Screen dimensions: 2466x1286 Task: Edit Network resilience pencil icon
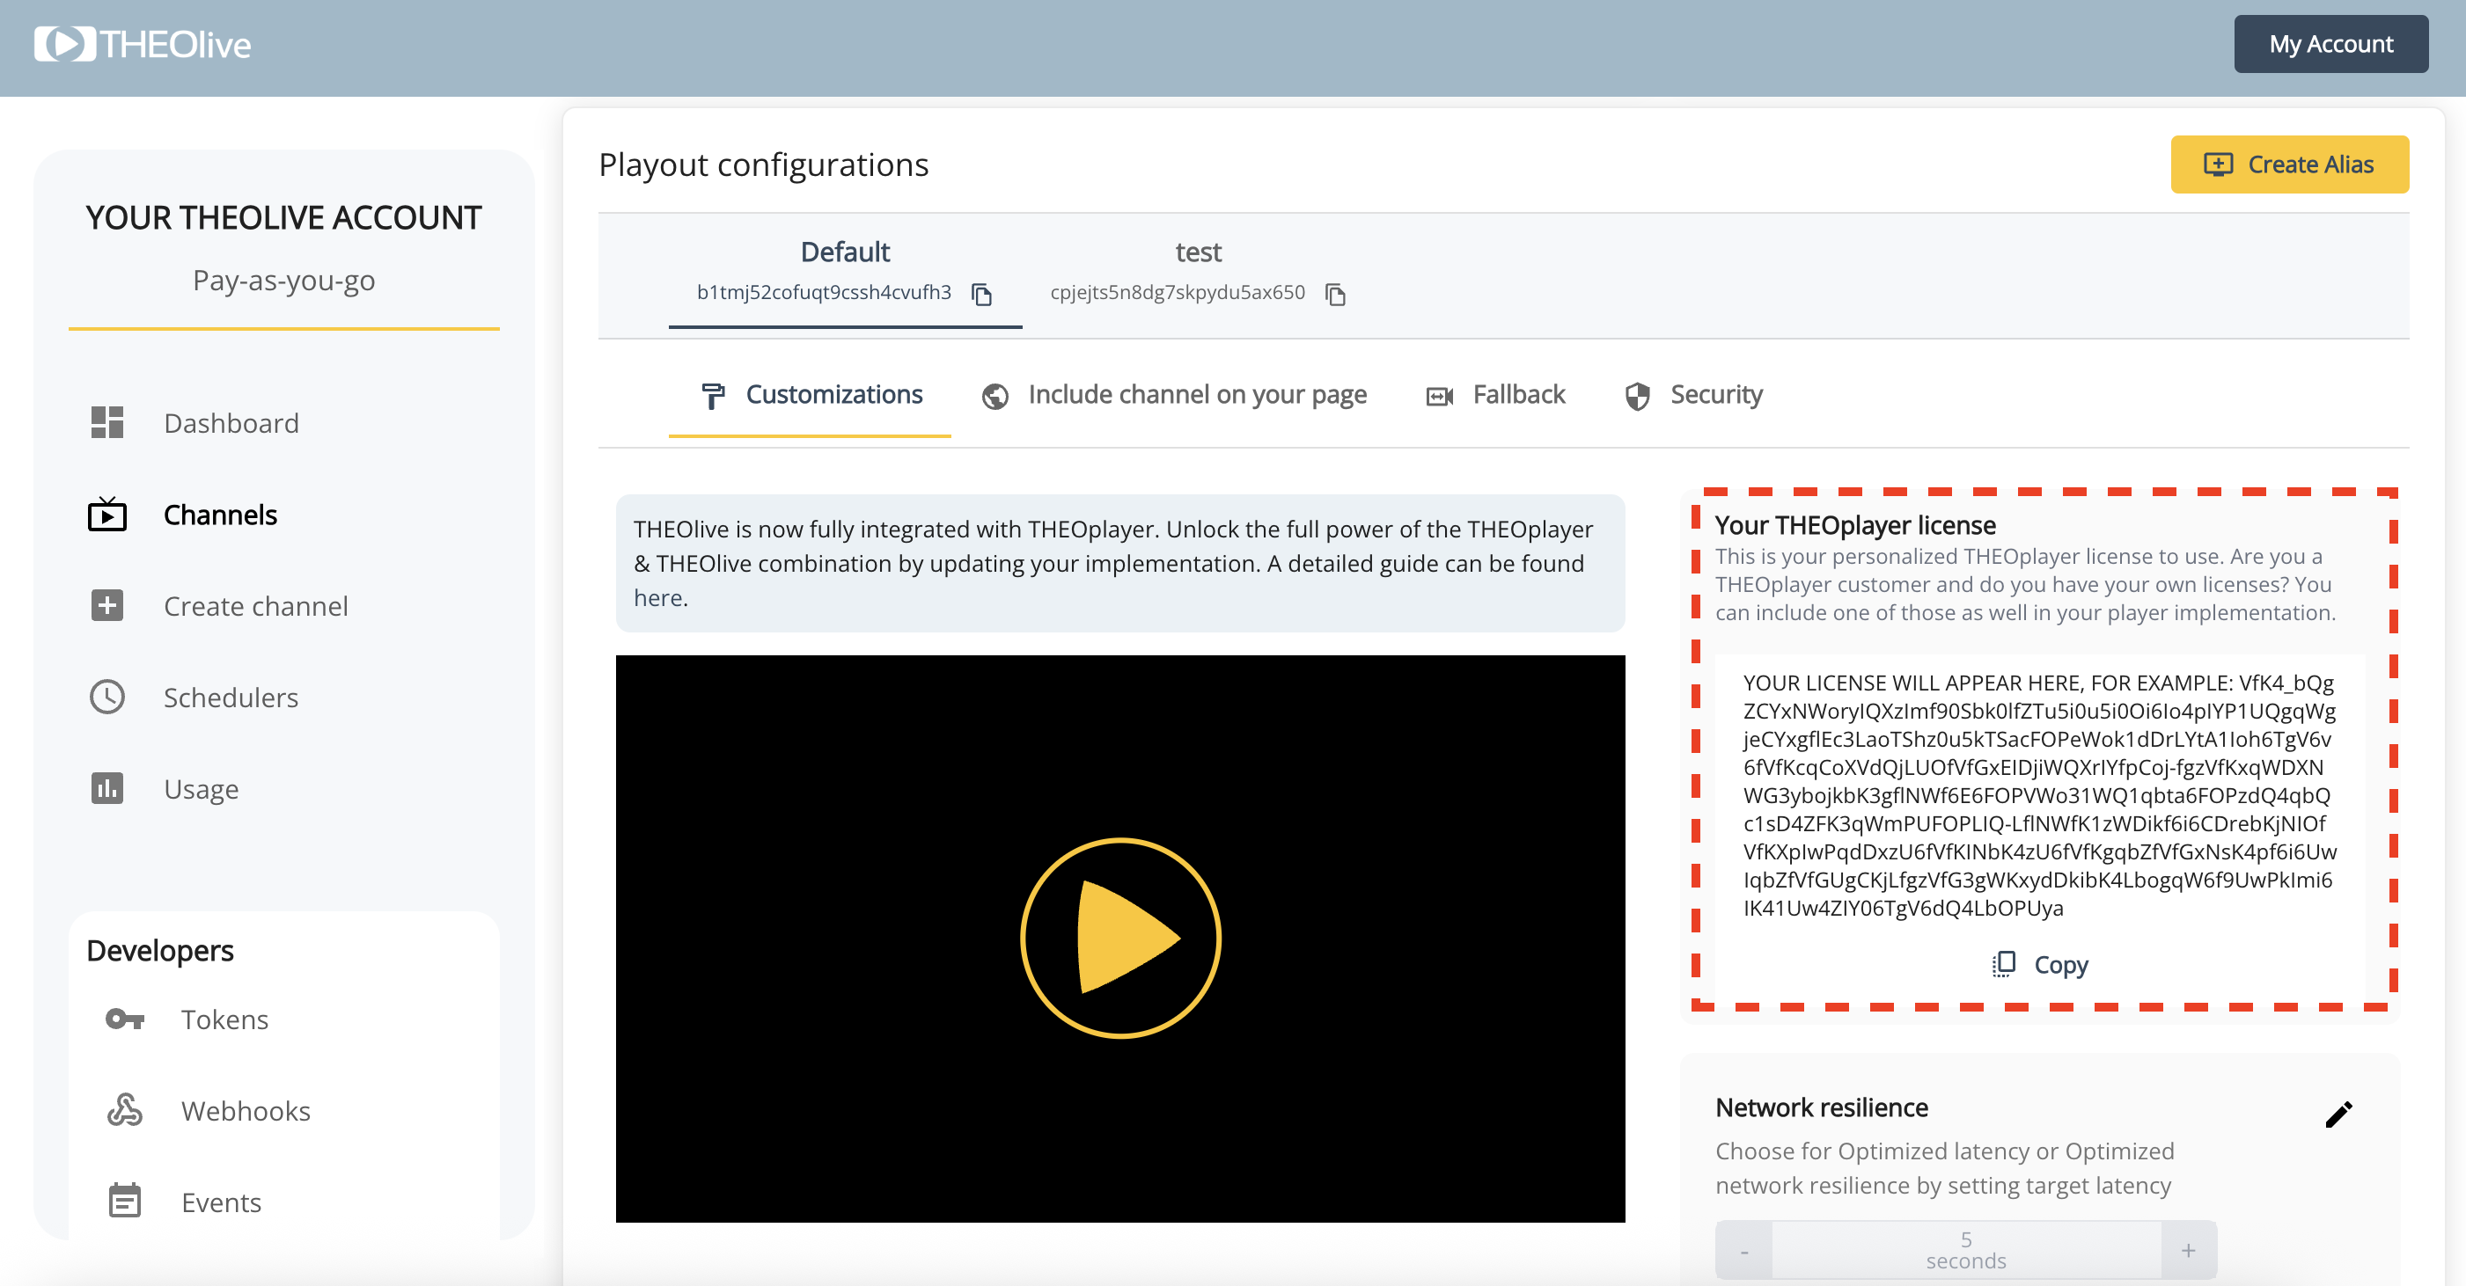pos(2338,1114)
